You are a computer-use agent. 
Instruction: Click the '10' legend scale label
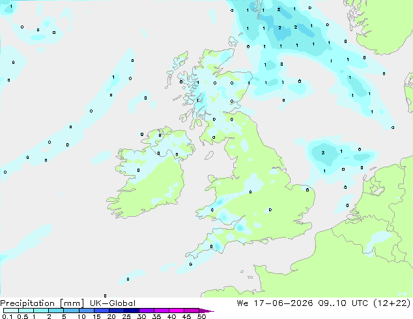tap(81, 316)
